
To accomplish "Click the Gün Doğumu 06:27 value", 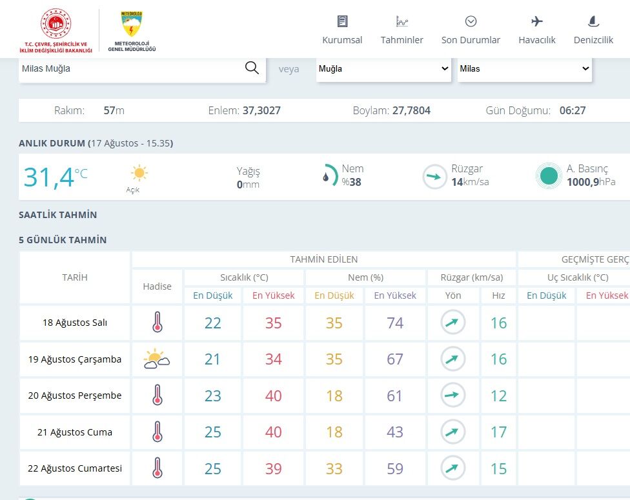I will point(573,110).
